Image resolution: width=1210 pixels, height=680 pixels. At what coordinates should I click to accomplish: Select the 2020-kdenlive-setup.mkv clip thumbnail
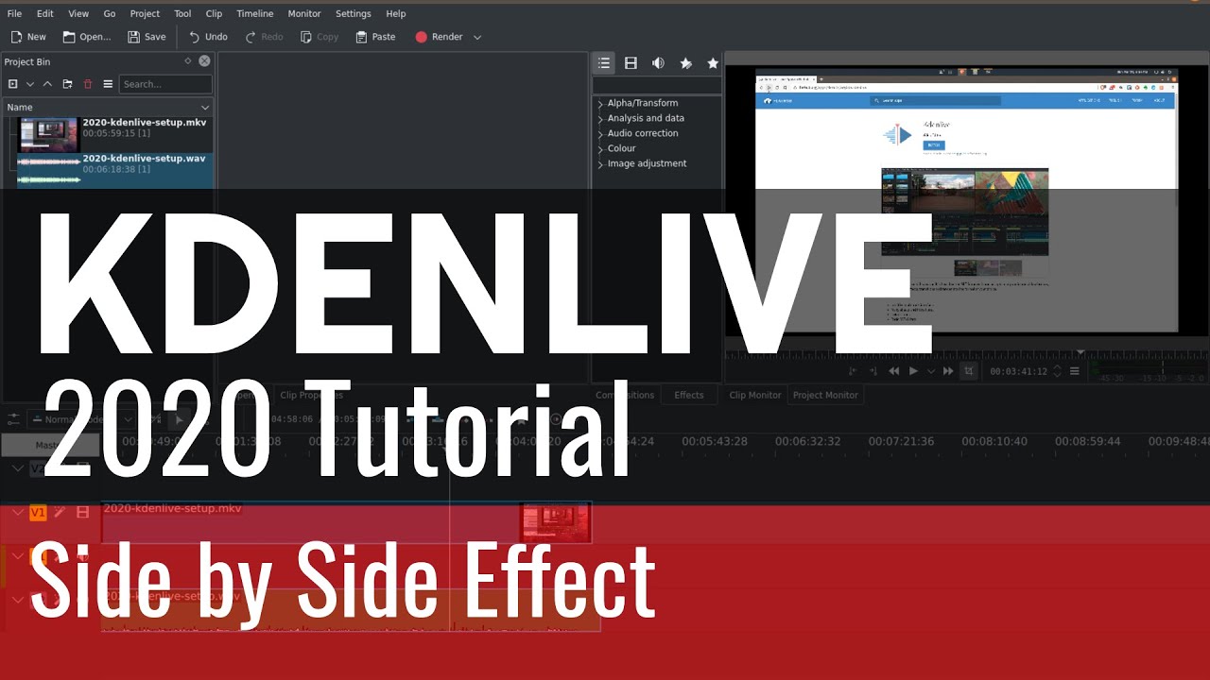48,134
